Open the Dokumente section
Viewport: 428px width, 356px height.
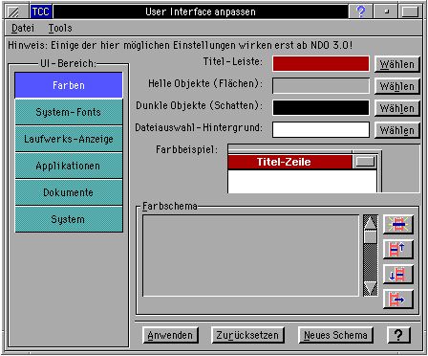pos(69,192)
